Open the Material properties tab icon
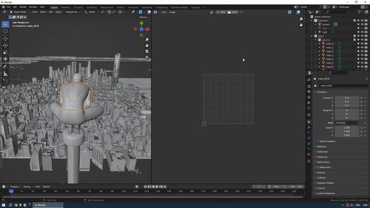The height and width of the screenshot is (208, 370). click(x=309, y=154)
